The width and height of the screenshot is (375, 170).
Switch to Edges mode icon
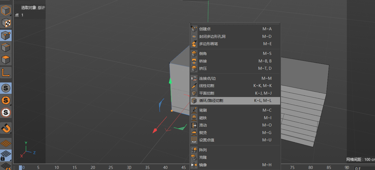click(x=6, y=48)
